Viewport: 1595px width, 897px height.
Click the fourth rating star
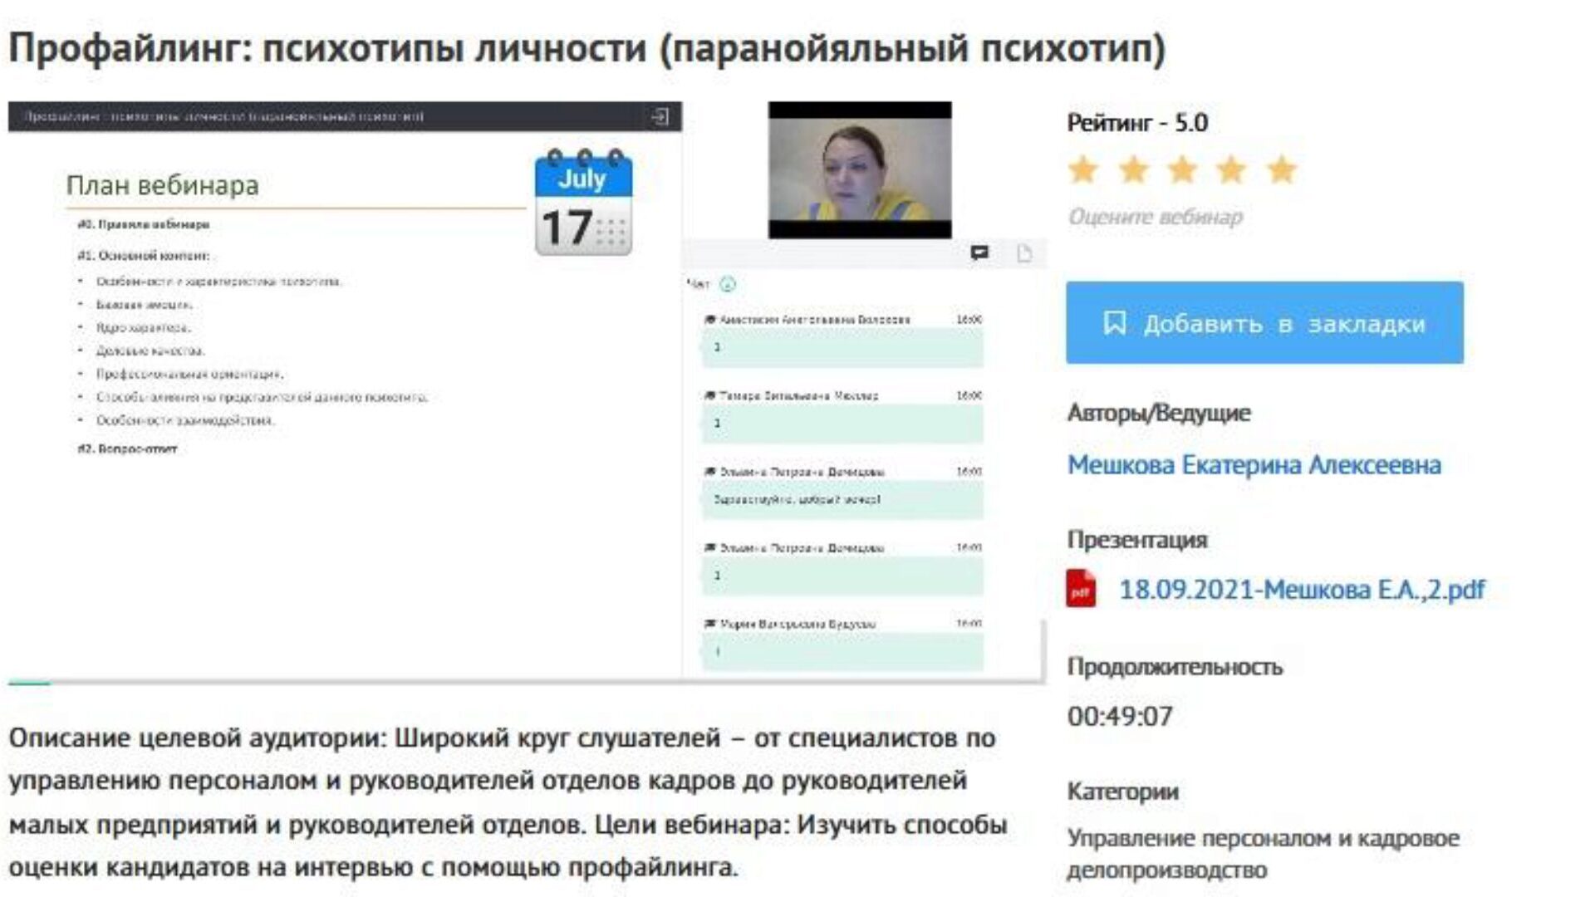coord(1231,169)
